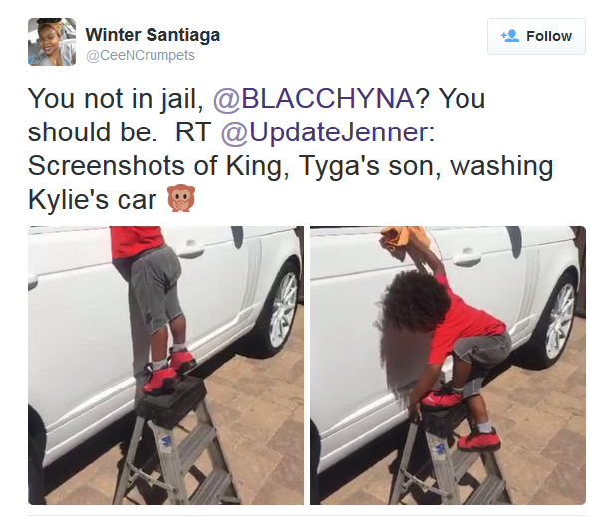Screen dimensions: 614x517
Task: View the left photo with child on ladder
Action: [x=166, y=366]
